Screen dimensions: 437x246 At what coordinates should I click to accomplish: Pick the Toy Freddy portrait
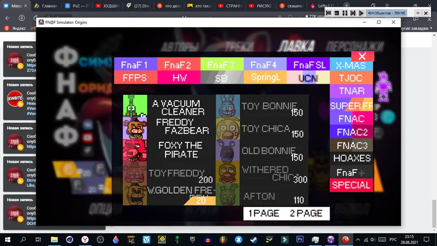135,173
